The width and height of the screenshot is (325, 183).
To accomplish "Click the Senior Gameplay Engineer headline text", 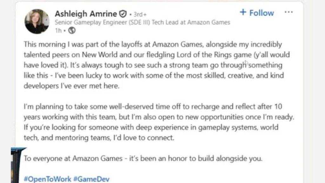I will (x=142, y=23).
